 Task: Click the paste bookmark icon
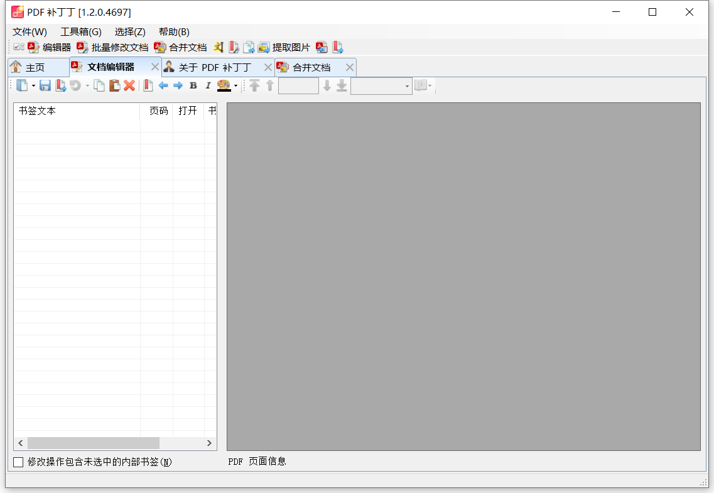115,86
